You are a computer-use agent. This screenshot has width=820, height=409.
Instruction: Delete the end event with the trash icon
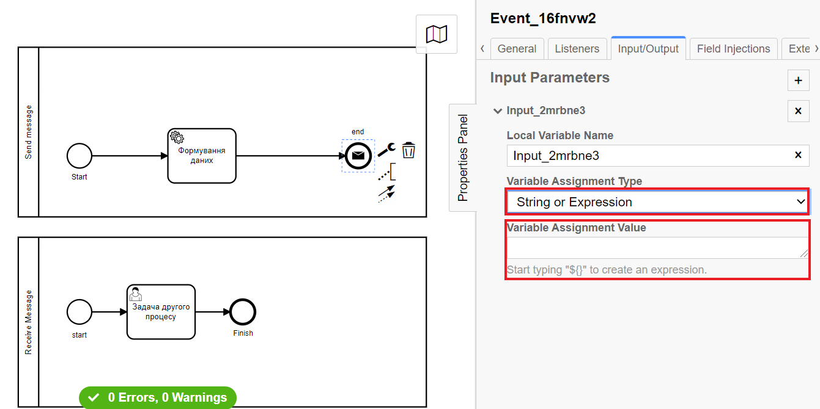(408, 150)
